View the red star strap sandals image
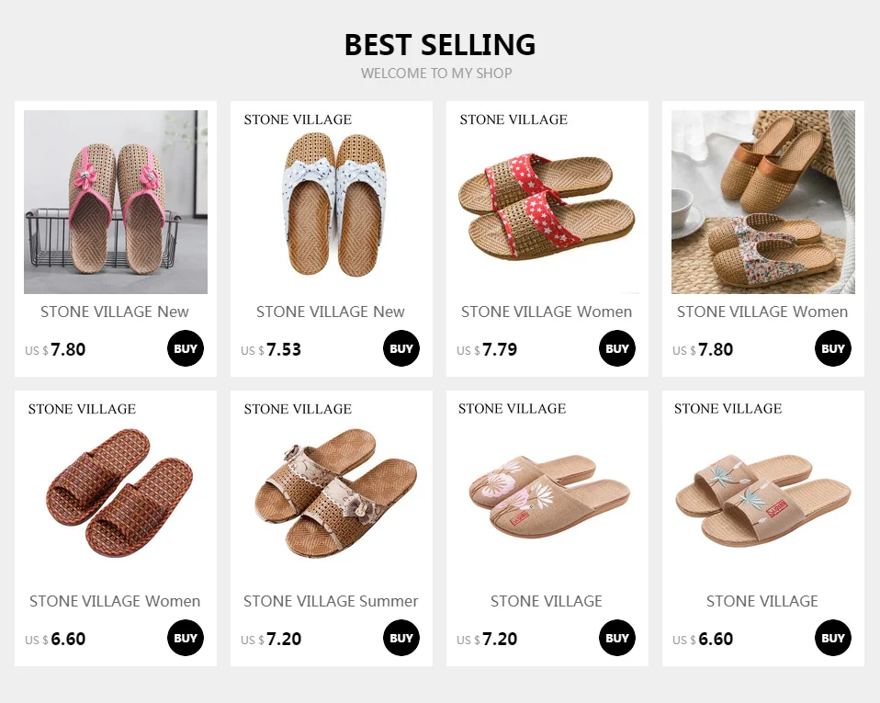Image resolution: width=880 pixels, height=703 pixels. click(x=547, y=202)
